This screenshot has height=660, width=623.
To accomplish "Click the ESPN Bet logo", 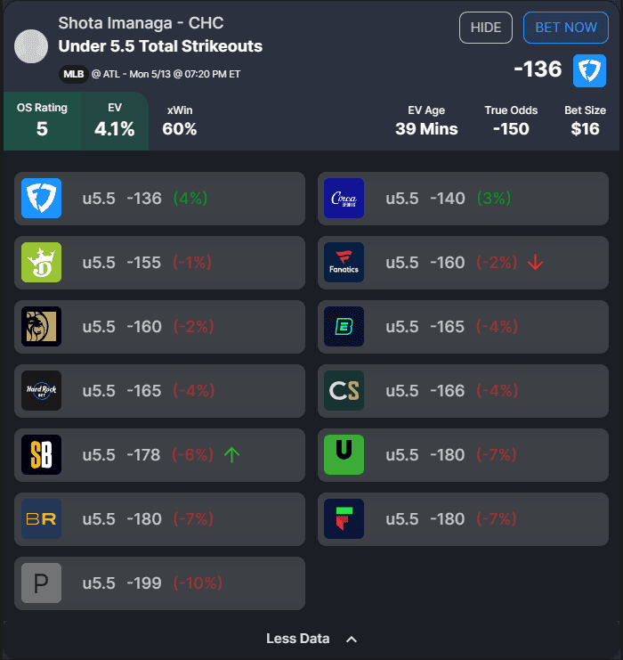I will pos(344,327).
